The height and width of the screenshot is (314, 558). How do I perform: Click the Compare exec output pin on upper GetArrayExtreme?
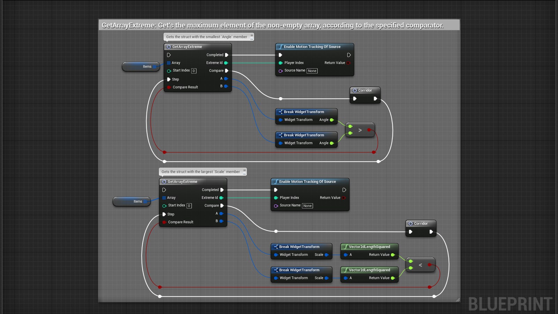coord(227,70)
